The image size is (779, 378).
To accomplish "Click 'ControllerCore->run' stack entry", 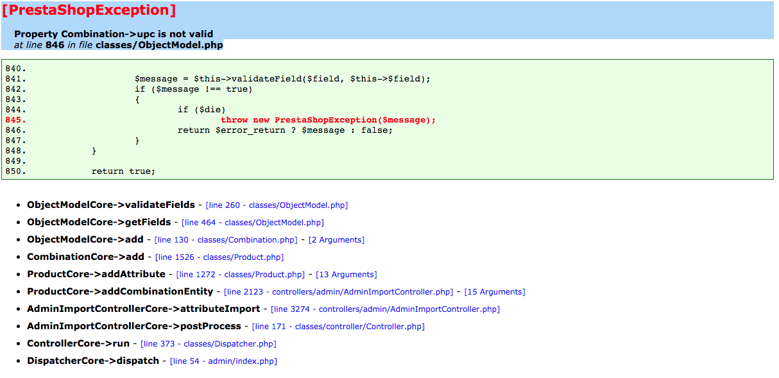I will coord(78,344).
